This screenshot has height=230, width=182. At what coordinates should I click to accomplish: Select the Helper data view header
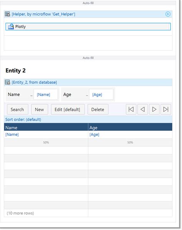(88, 14)
